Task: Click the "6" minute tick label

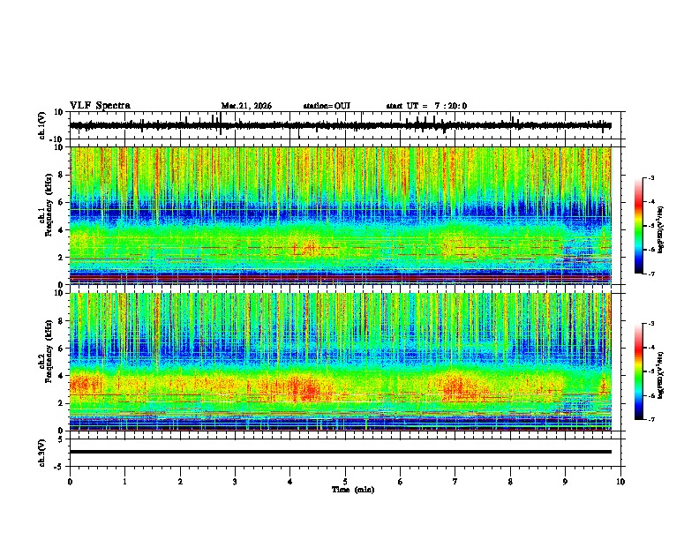Action: coord(401,482)
